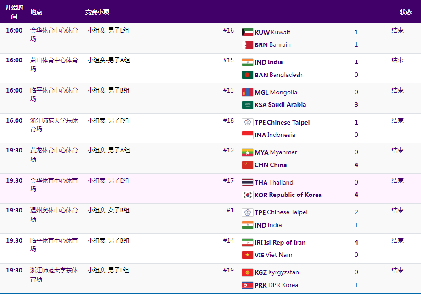421x294 pixels.
Task: Select 小组赛-女子B组 event entry
Action: tap(108, 210)
